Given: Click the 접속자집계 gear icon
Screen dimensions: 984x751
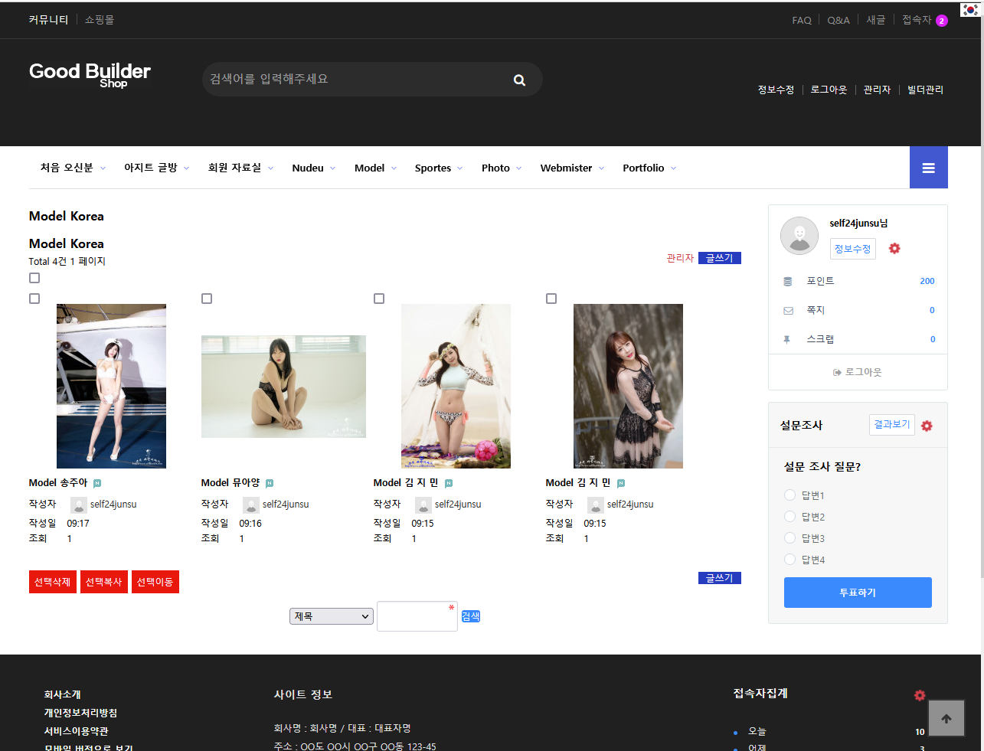Looking at the screenshot, I should coord(920,695).
